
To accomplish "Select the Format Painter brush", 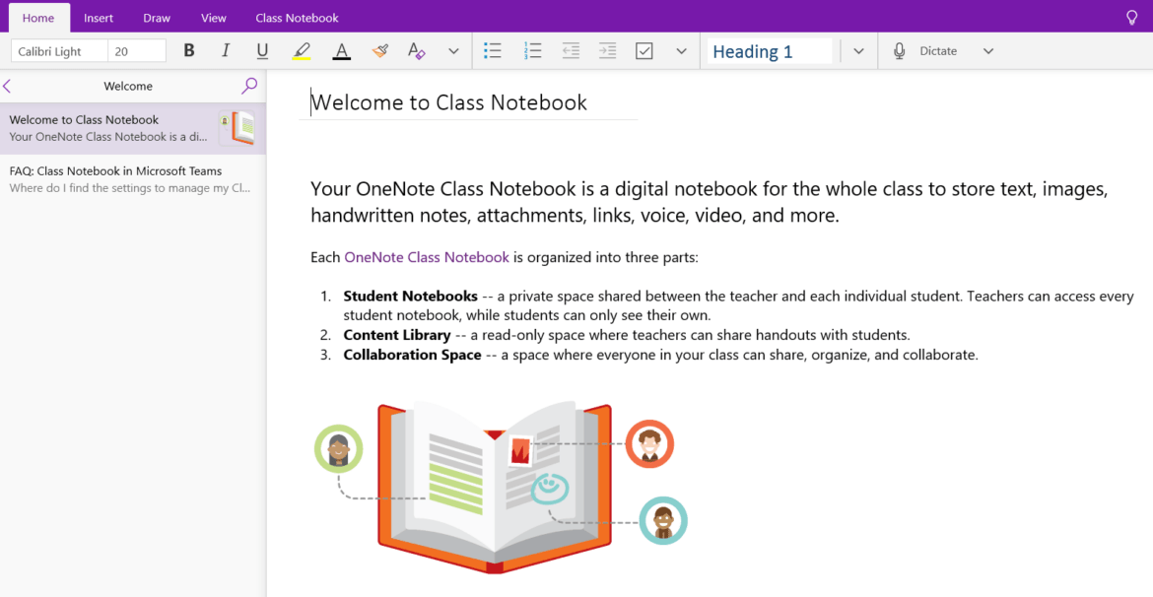I will point(379,50).
